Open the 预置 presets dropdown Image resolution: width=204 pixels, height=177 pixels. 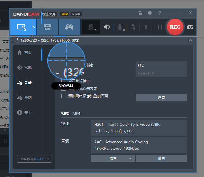(x=113, y=158)
